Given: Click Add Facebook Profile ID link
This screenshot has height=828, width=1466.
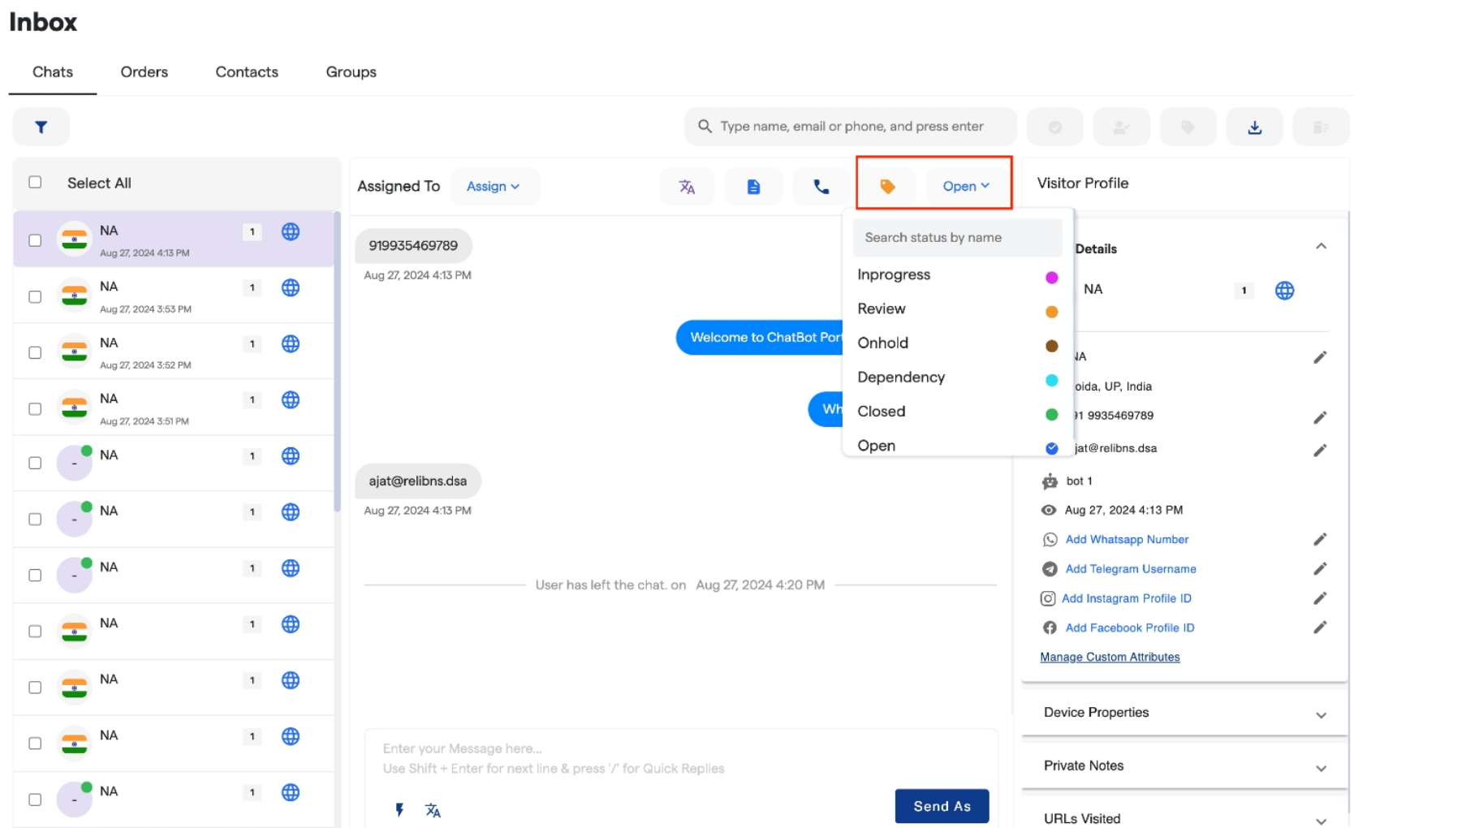Looking at the screenshot, I should click(x=1130, y=627).
